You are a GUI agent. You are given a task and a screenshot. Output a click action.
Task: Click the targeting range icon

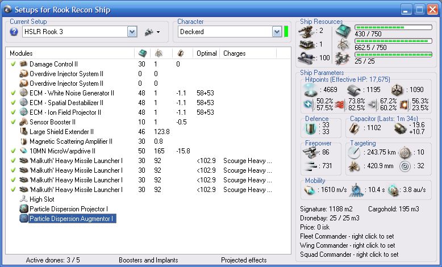(355, 153)
